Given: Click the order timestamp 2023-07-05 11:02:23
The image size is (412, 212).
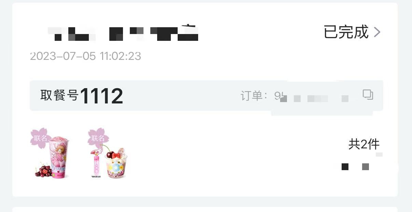Looking at the screenshot, I should pyautogui.click(x=85, y=56).
